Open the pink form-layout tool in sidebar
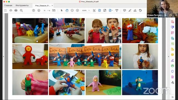Viewport: 178px width, 100px height. [172, 33]
